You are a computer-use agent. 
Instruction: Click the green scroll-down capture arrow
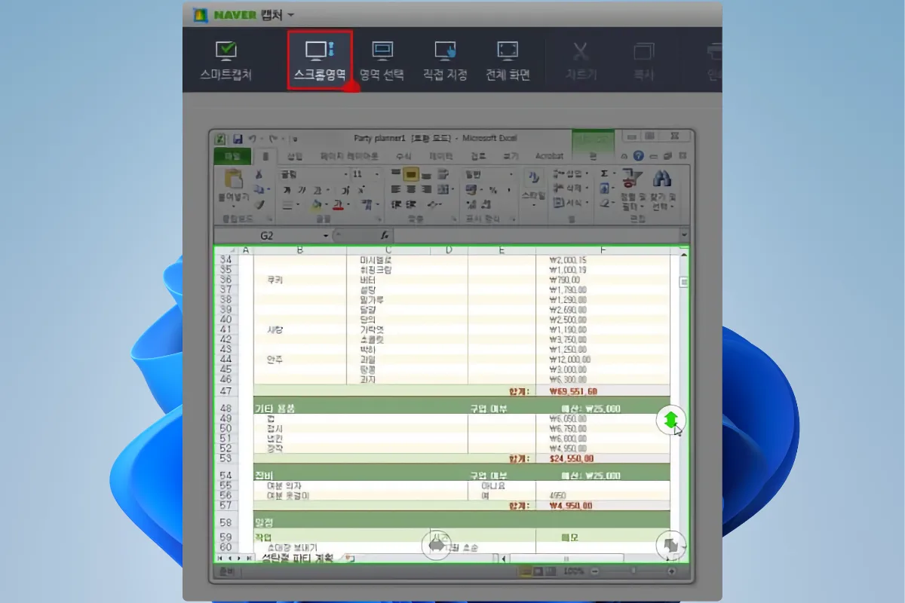click(x=670, y=420)
